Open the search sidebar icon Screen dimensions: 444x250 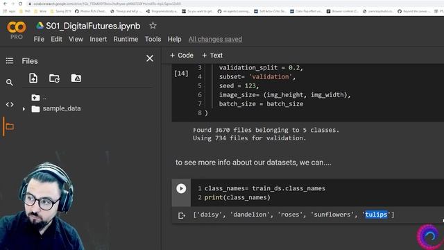tap(10, 83)
